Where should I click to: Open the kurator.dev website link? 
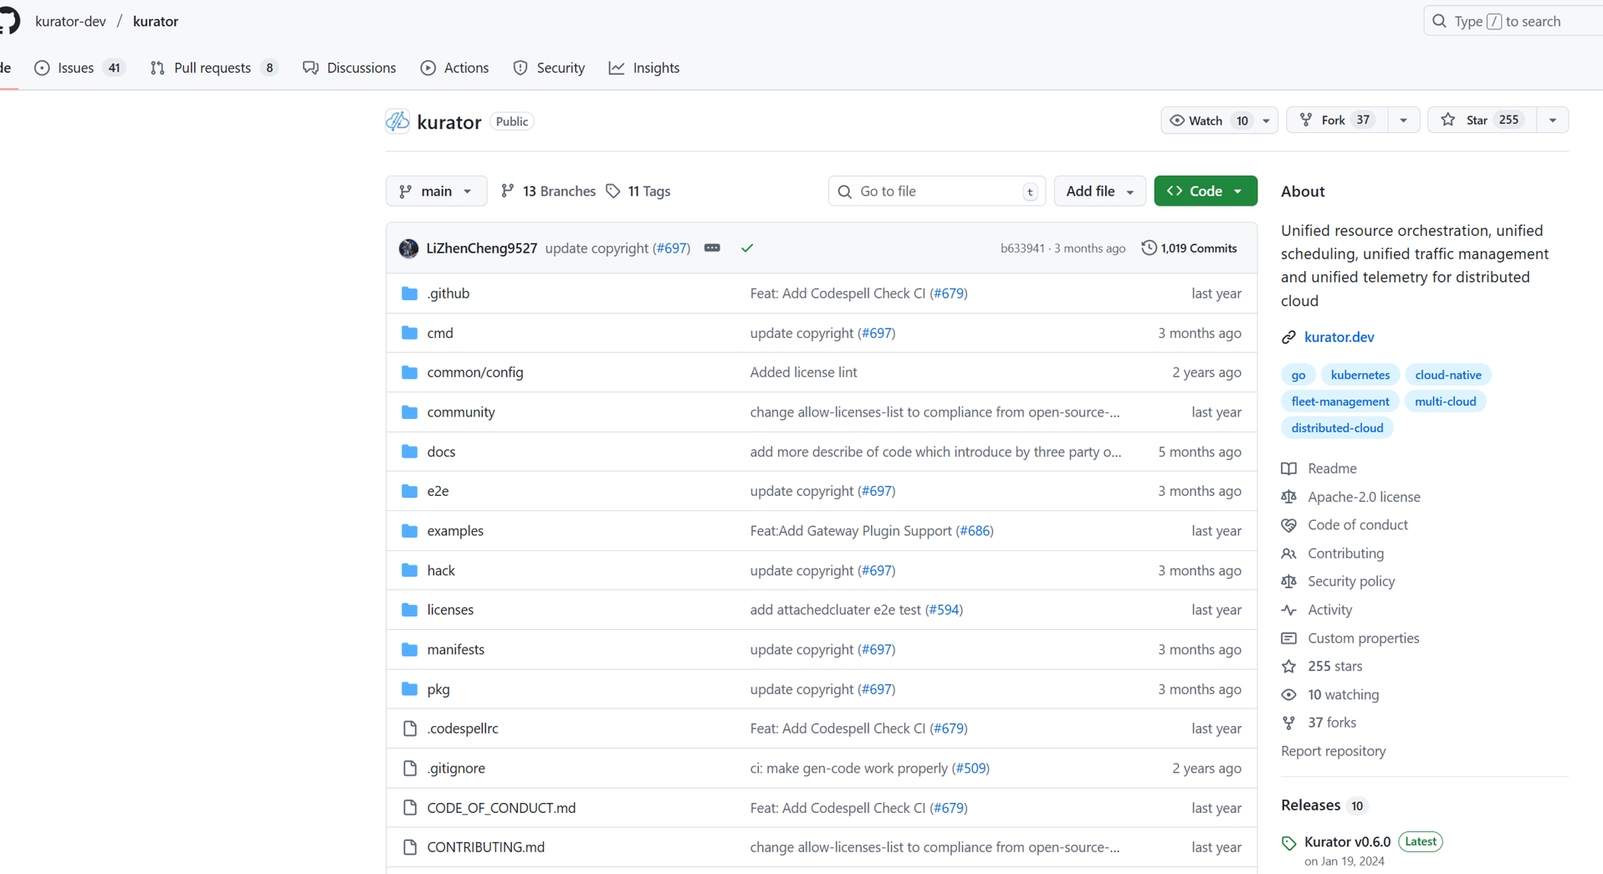tap(1339, 337)
